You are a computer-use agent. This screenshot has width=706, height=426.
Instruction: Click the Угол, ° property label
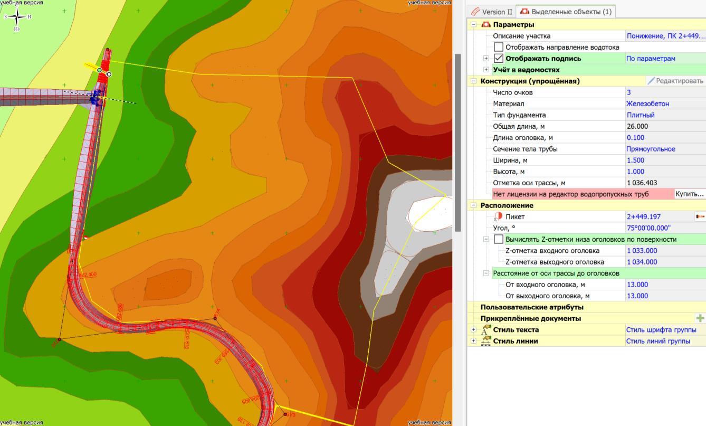(x=504, y=228)
